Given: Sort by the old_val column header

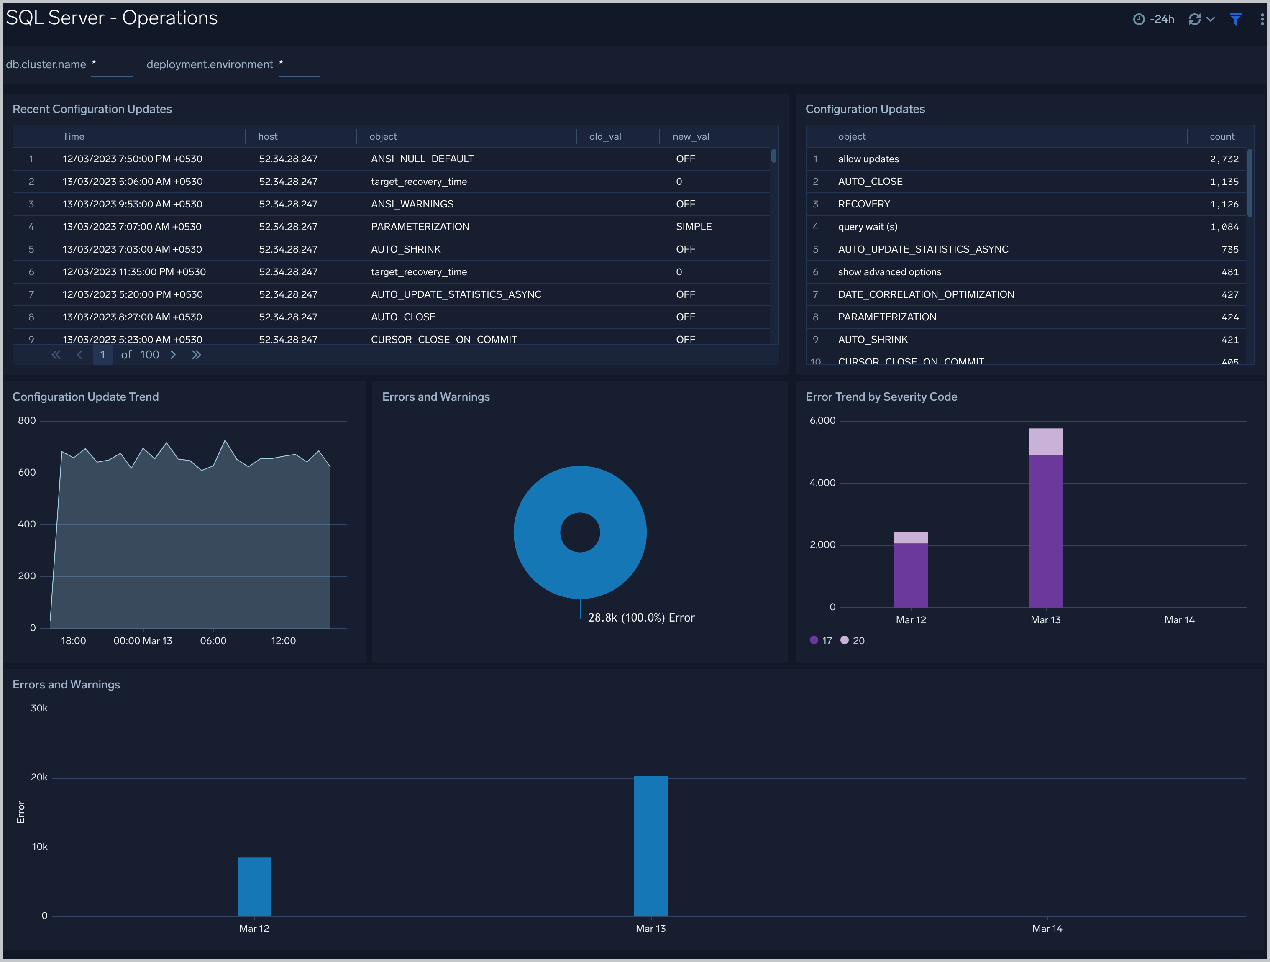Looking at the screenshot, I should coord(605,137).
